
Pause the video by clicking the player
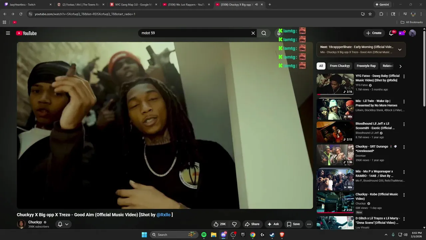165,125
